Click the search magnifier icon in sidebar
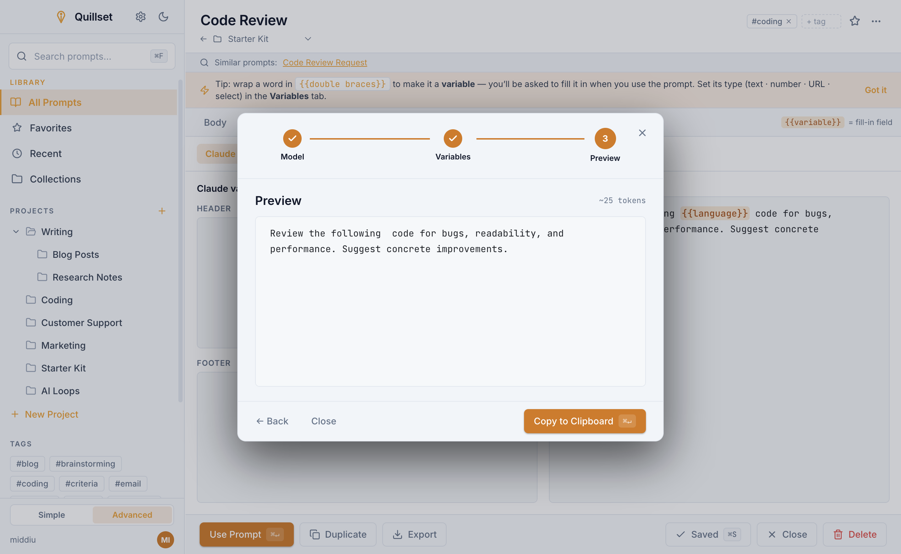 [22, 56]
